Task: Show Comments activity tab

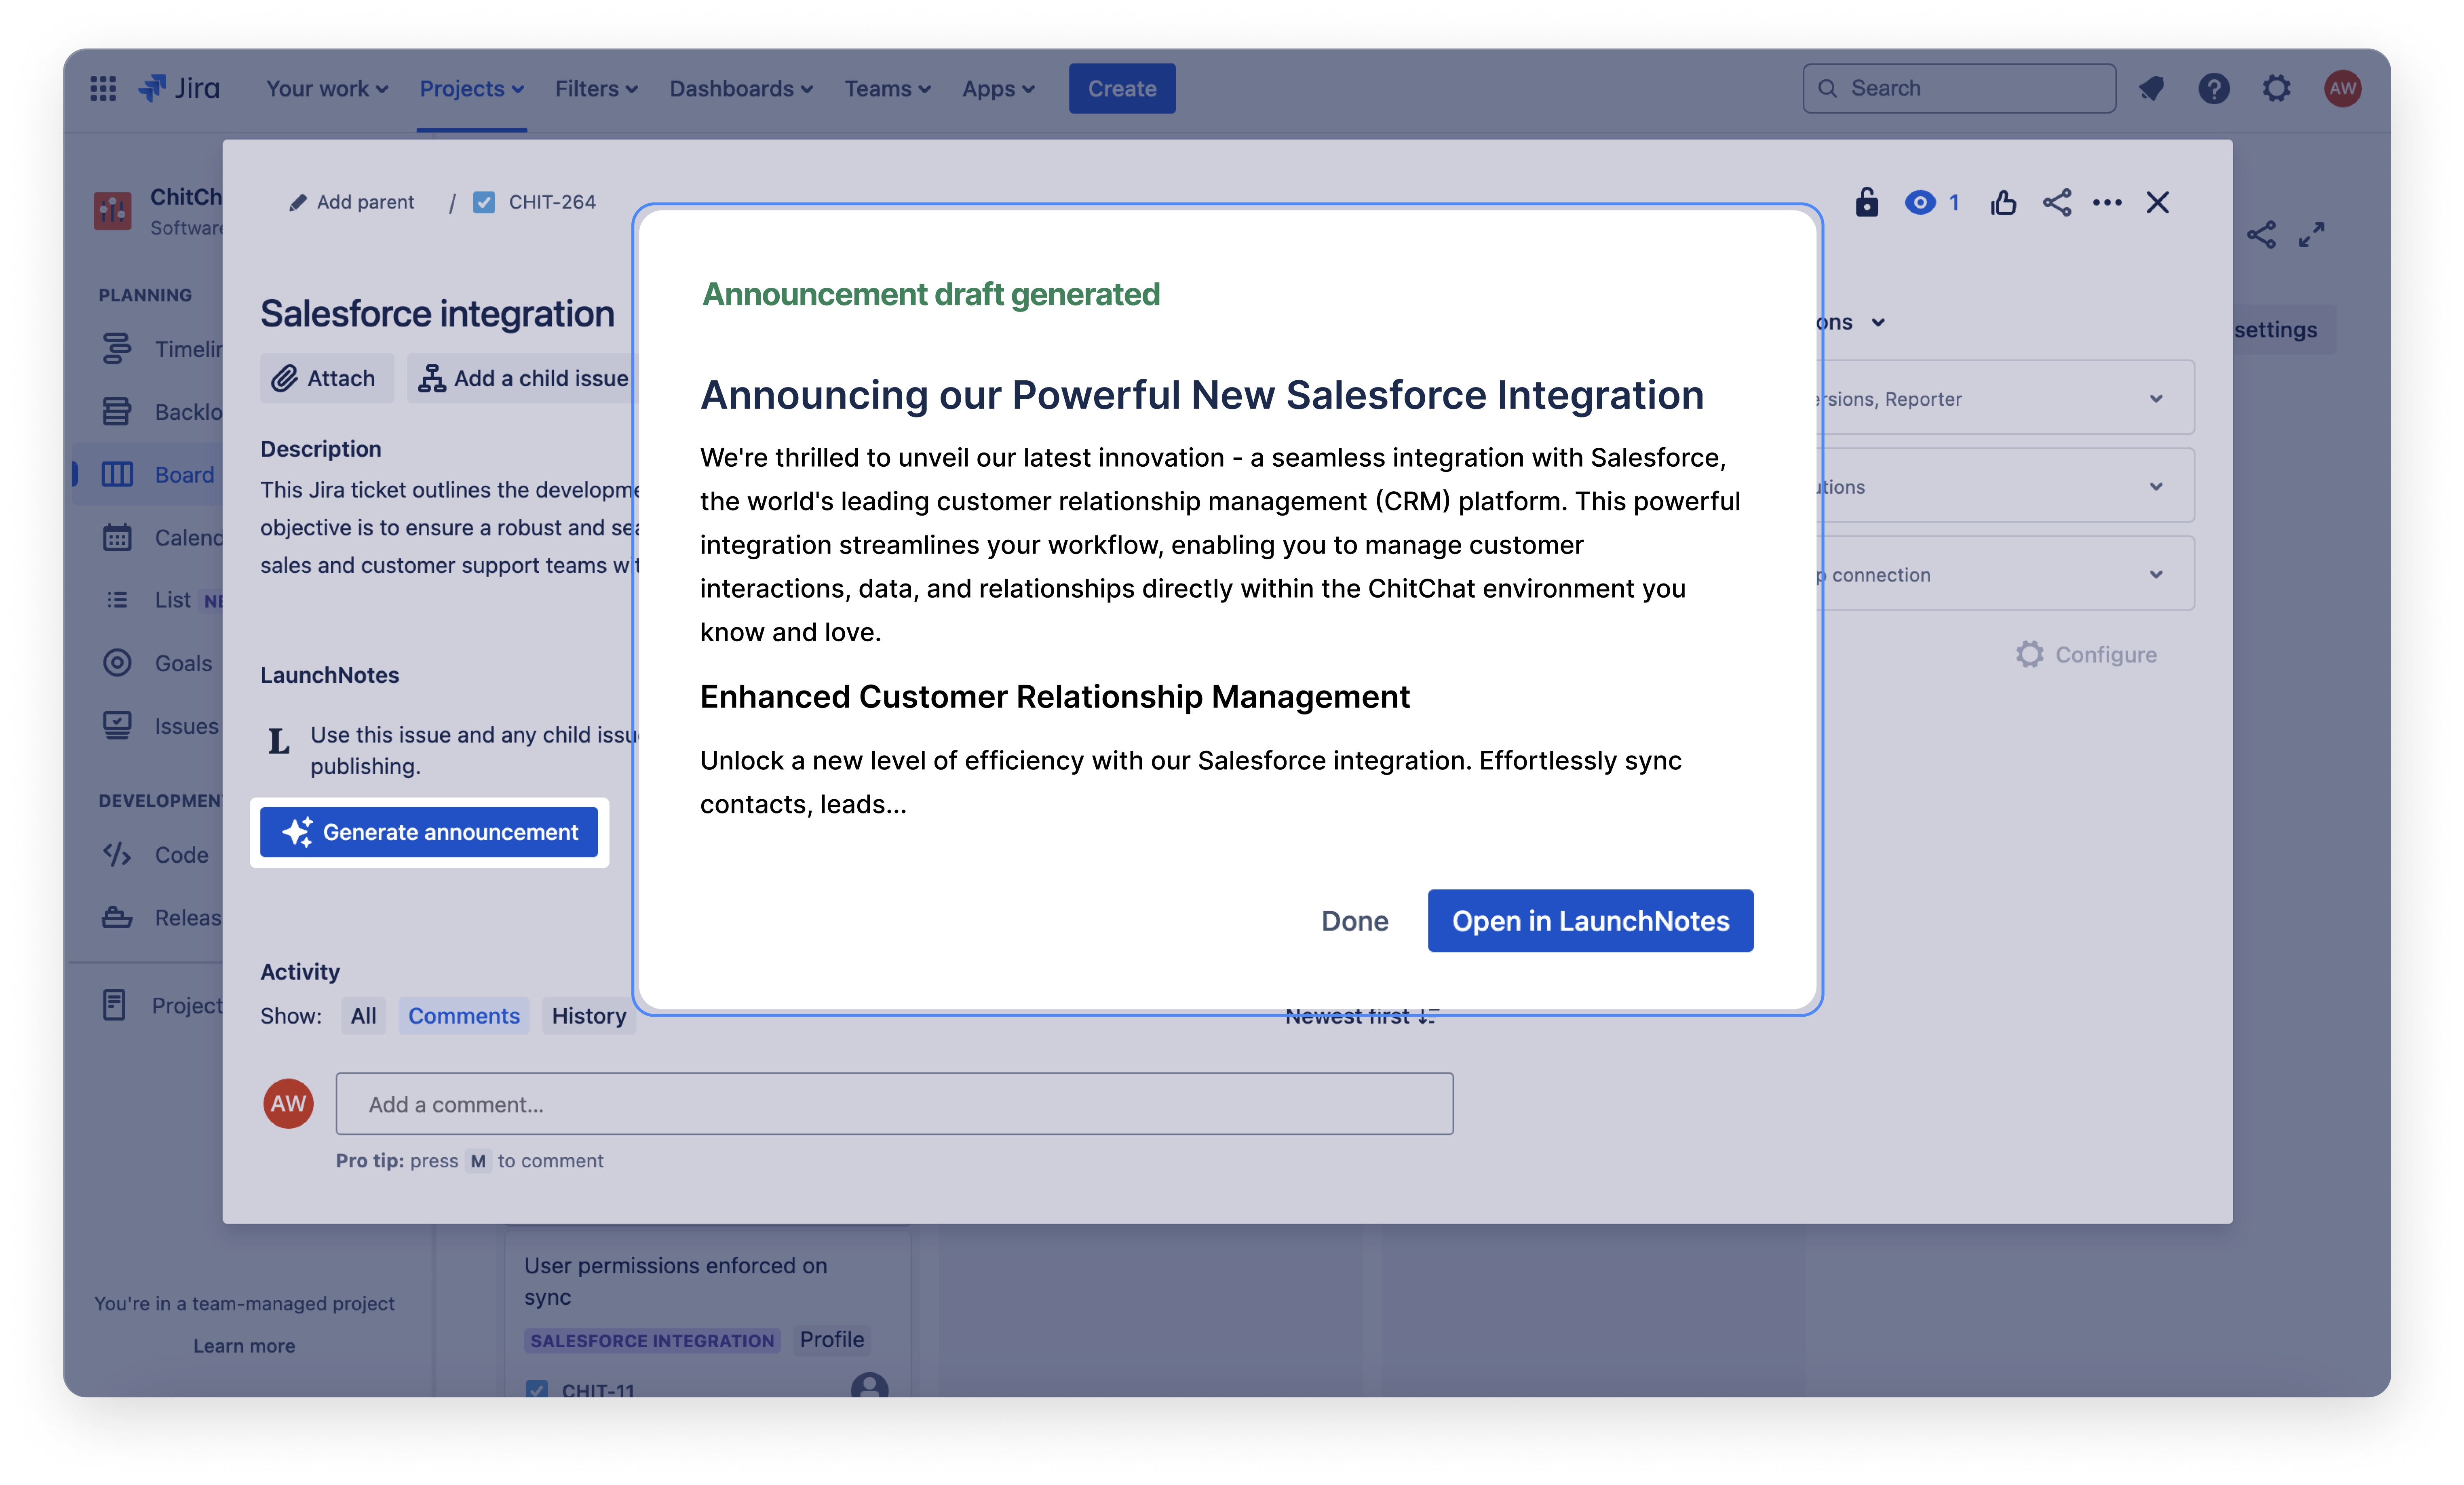Action: (x=464, y=1015)
